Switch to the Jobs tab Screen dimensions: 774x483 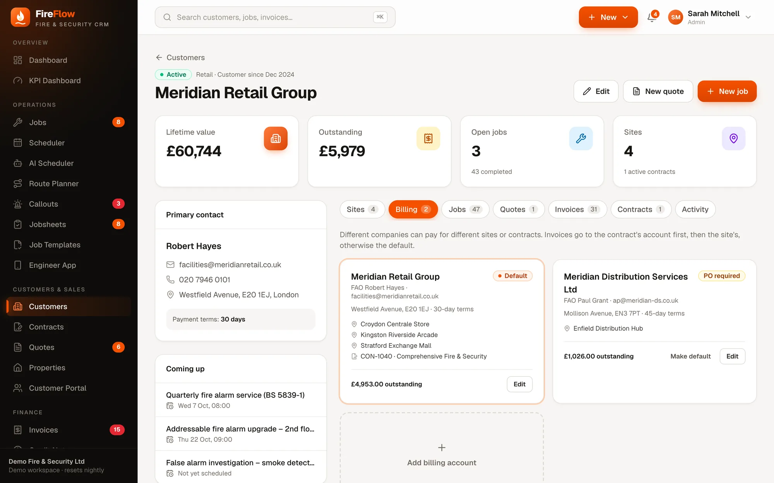(x=465, y=209)
